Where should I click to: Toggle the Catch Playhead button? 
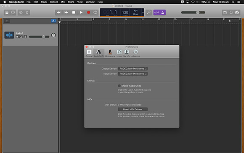point(53,21)
